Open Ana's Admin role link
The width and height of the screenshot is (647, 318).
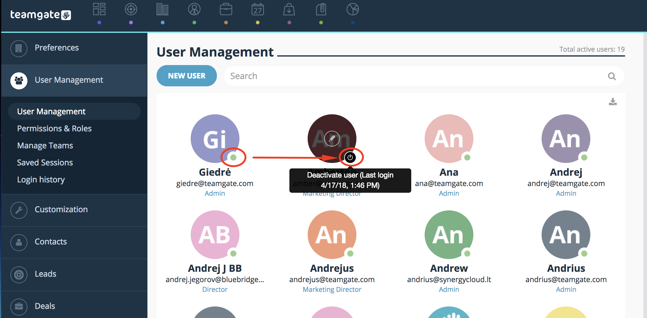(x=449, y=193)
